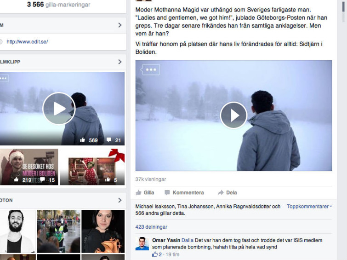Click Omar Yasin's name in the comment

166,240
